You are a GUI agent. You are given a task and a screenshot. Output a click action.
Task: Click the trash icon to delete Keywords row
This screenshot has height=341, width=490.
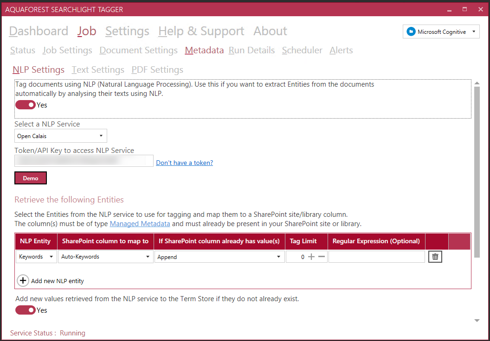pos(435,257)
